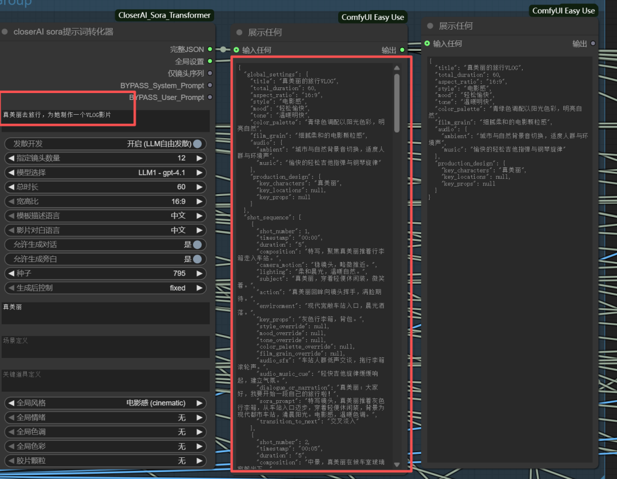Select next 宽高比 option
This screenshot has width=617, height=479.
199,202
